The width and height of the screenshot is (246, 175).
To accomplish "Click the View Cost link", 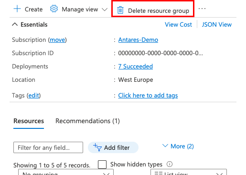I will pyautogui.click(x=178, y=25).
